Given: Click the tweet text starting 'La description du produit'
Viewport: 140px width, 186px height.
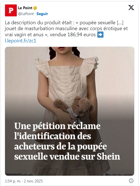Looking at the screenshot, I should tap(64, 23).
